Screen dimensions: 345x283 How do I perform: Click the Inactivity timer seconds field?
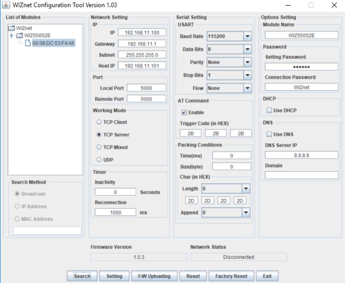(x=115, y=192)
